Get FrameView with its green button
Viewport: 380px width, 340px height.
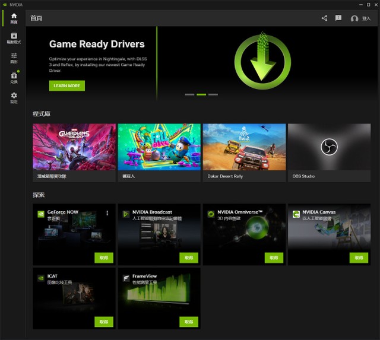[x=189, y=322]
